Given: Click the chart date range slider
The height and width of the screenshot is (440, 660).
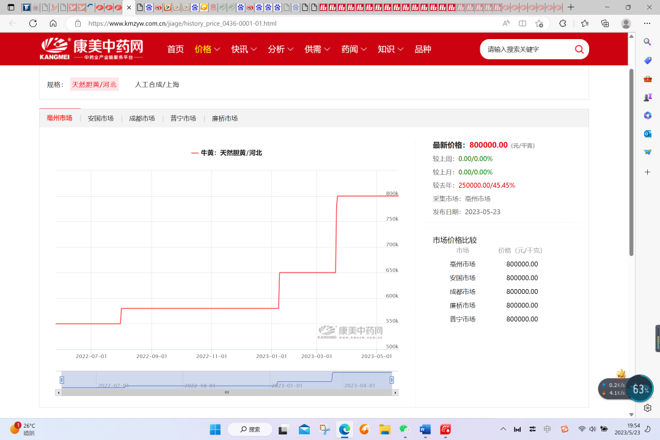Looking at the screenshot, I should [226, 380].
